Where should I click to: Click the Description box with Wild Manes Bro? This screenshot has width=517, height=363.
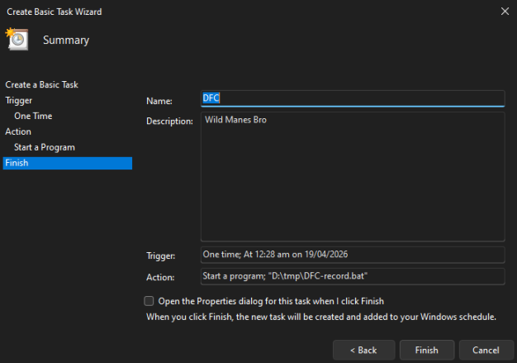click(x=353, y=177)
